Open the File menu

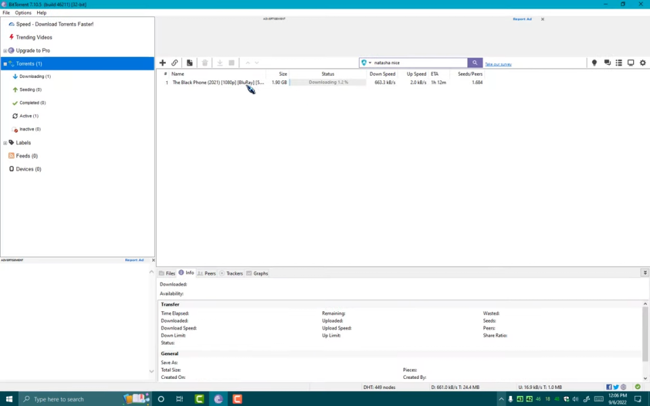pos(6,13)
